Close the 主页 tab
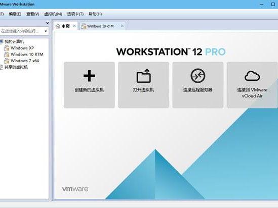Image resolution: width=278 pixels, height=208 pixels. pyautogui.click(x=74, y=26)
